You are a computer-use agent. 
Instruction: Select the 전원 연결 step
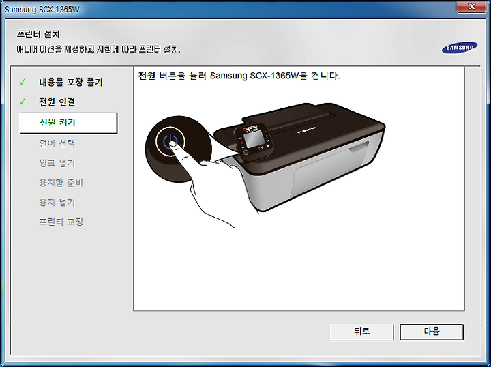57,102
